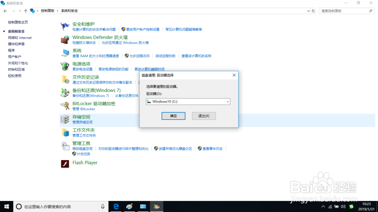The width and height of the screenshot is (378, 212).
Task: Click 计划任务 link
Action: click(x=84, y=154)
